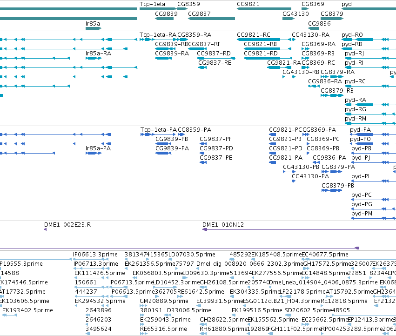Click transcript Tcp-1eta-RA

tap(158, 34)
